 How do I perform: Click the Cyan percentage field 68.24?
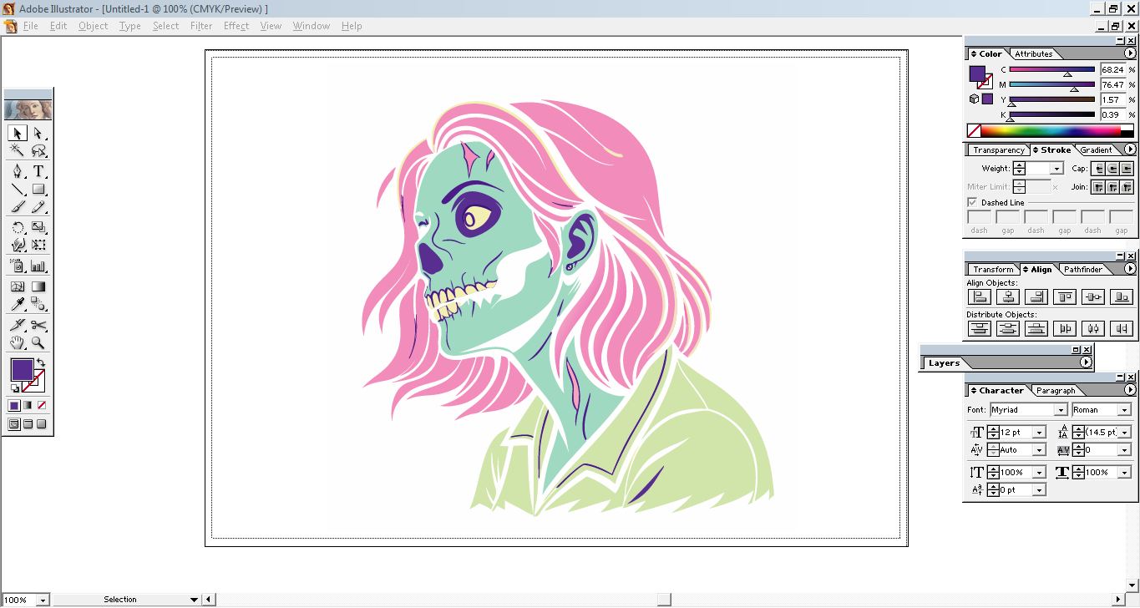[x=1112, y=69]
